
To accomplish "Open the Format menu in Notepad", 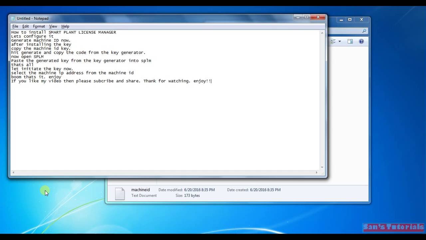I will [x=39, y=26].
